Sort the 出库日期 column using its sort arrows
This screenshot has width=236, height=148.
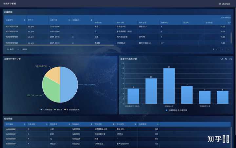coord(69,20)
